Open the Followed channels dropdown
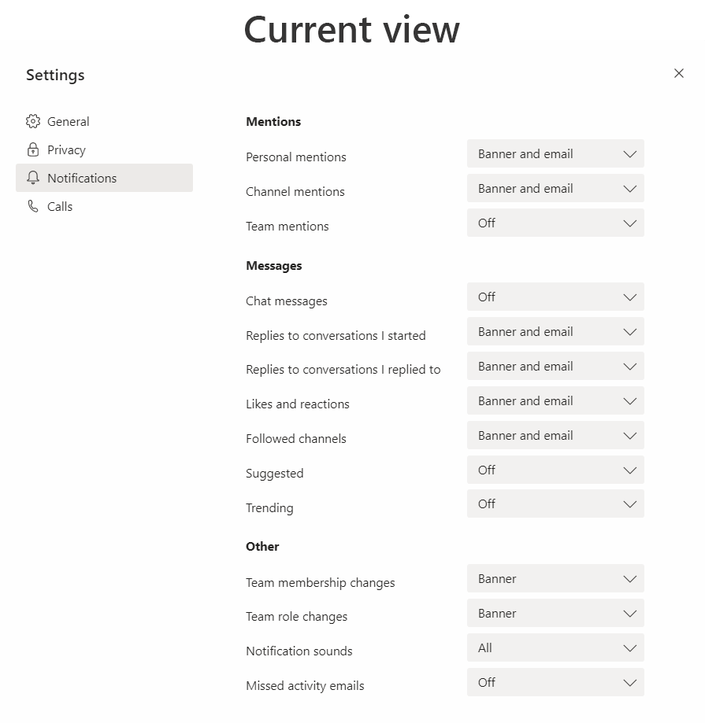This screenshot has width=705, height=723. (555, 436)
